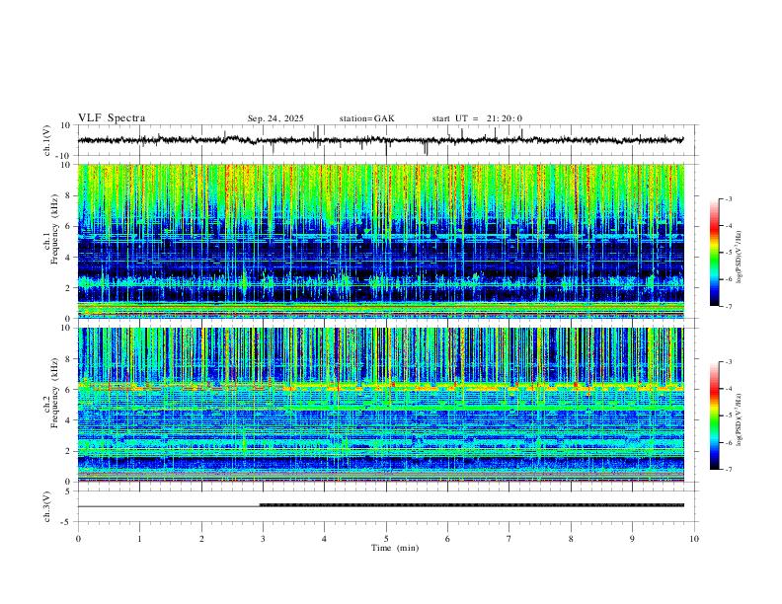The height and width of the screenshot is (604, 782).
Task: Click the "-4" label on ch.2 color bar
Action: click(728, 389)
